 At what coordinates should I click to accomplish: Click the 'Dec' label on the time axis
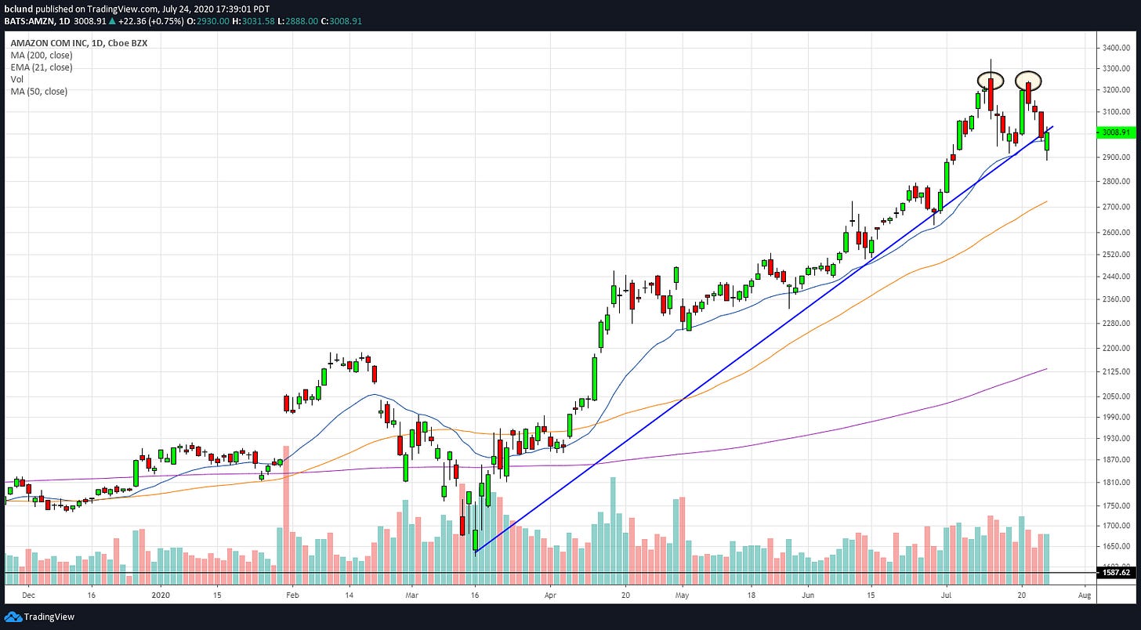[27, 596]
